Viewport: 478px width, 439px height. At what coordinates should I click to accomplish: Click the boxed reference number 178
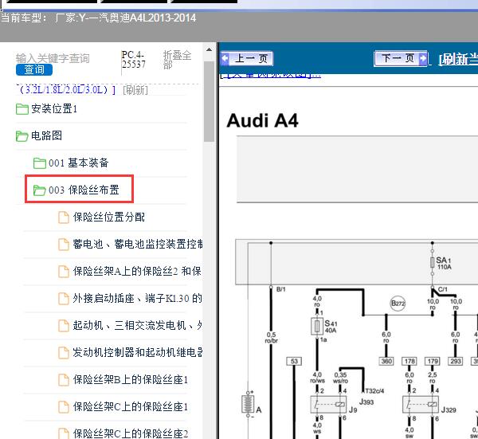(x=409, y=361)
